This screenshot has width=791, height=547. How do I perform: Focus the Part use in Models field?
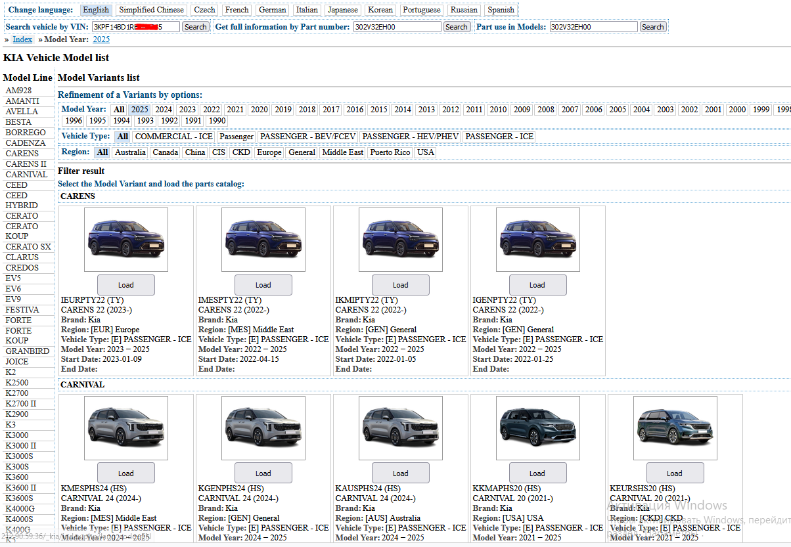coord(593,27)
